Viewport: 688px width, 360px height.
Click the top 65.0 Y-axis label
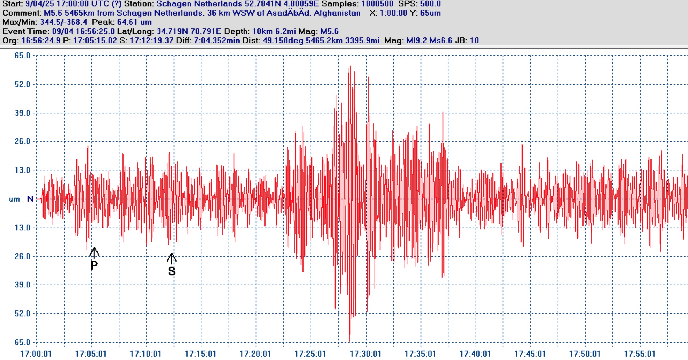click(23, 56)
